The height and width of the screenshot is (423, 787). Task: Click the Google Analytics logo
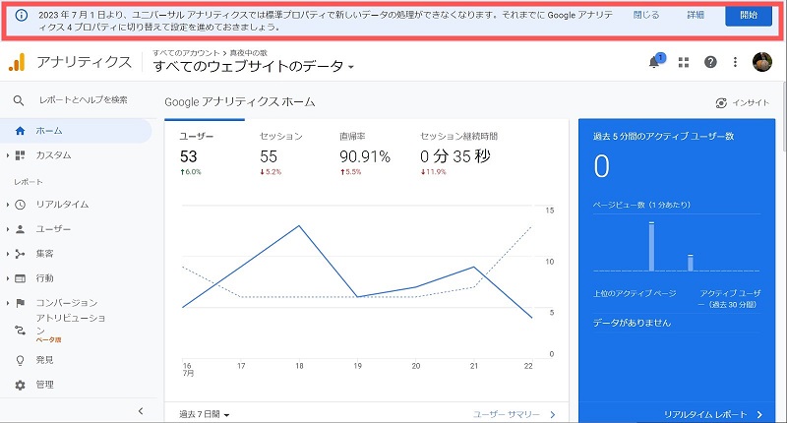(17, 62)
